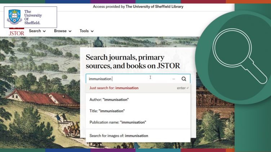Click the 'The University of Sheffield Library' text
This screenshot has height=152, width=271.
[x=154, y=7]
